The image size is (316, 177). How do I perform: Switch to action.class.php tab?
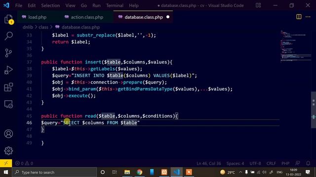point(87,17)
